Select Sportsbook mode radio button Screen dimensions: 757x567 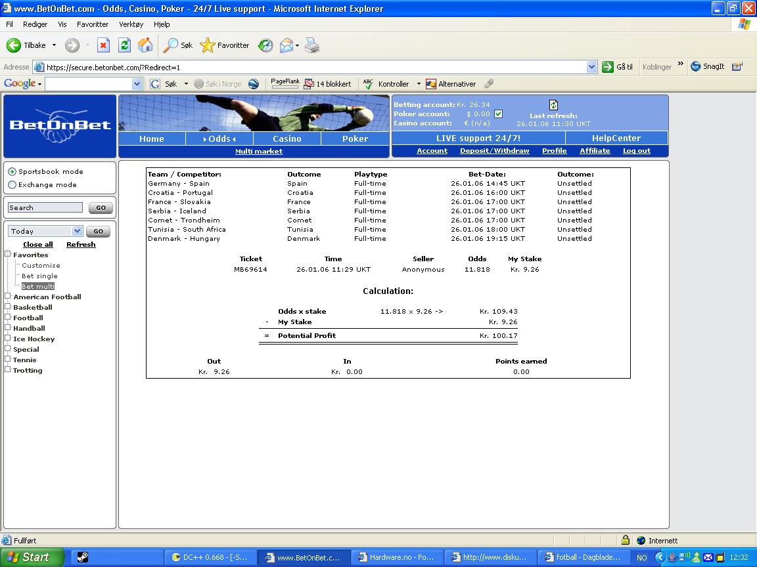(12, 172)
